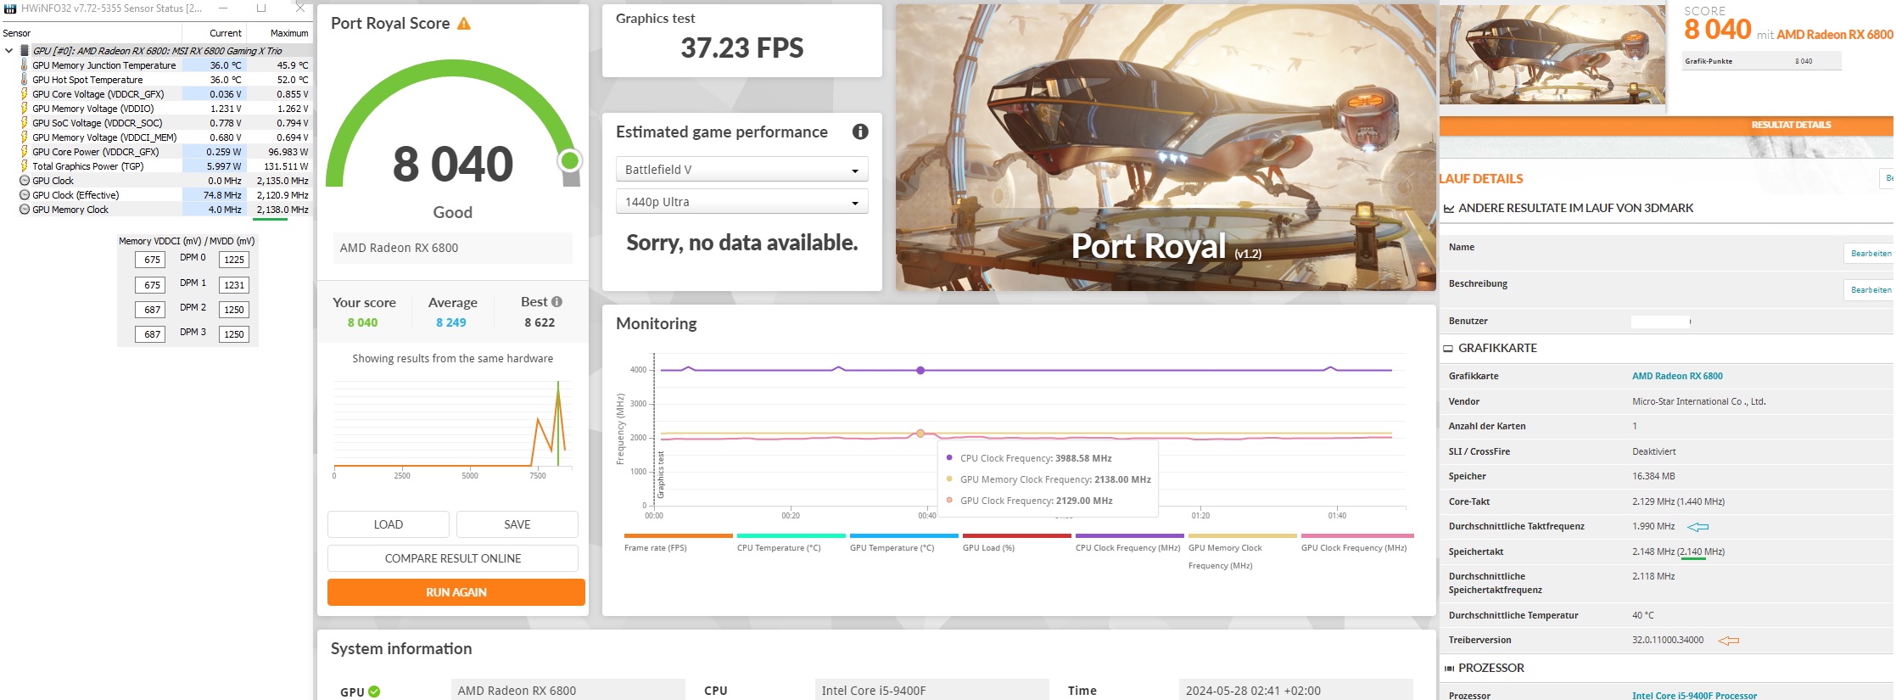Click GPU Clock (Effective) clock icon

point(24,195)
